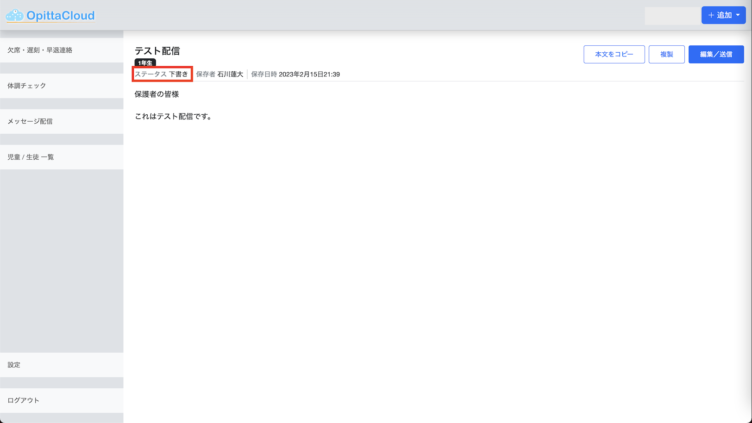752x423 pixels.
Task: Click the 複製 button
Action: pyautogui.click(x=666, y=54)
